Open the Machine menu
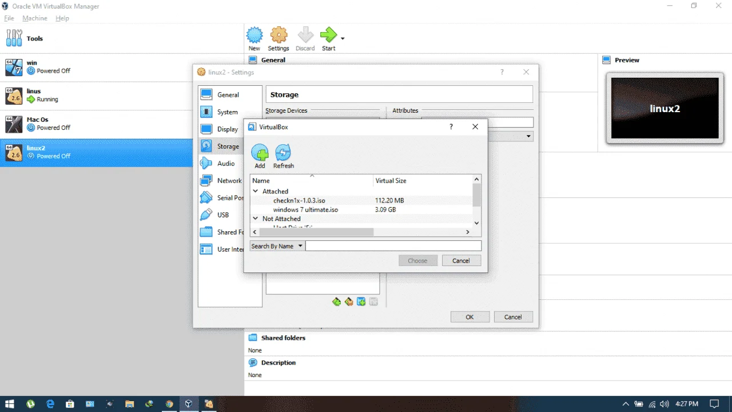The width and height of the screenshot is (732, 412). click(x=35, y=18)
